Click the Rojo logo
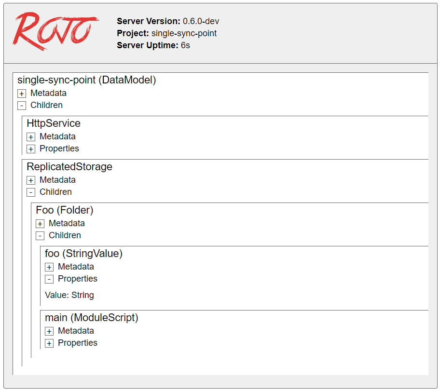 click(55, 31)
